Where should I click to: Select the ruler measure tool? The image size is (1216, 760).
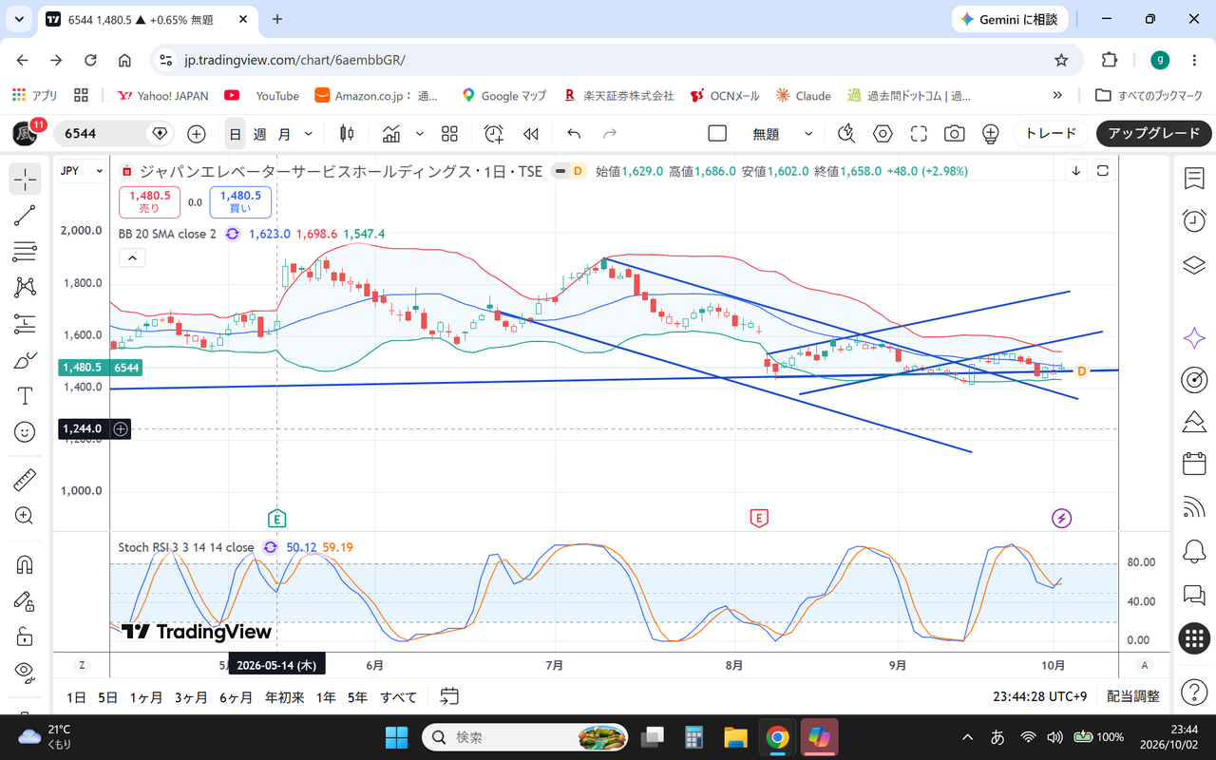coord(25,480)
